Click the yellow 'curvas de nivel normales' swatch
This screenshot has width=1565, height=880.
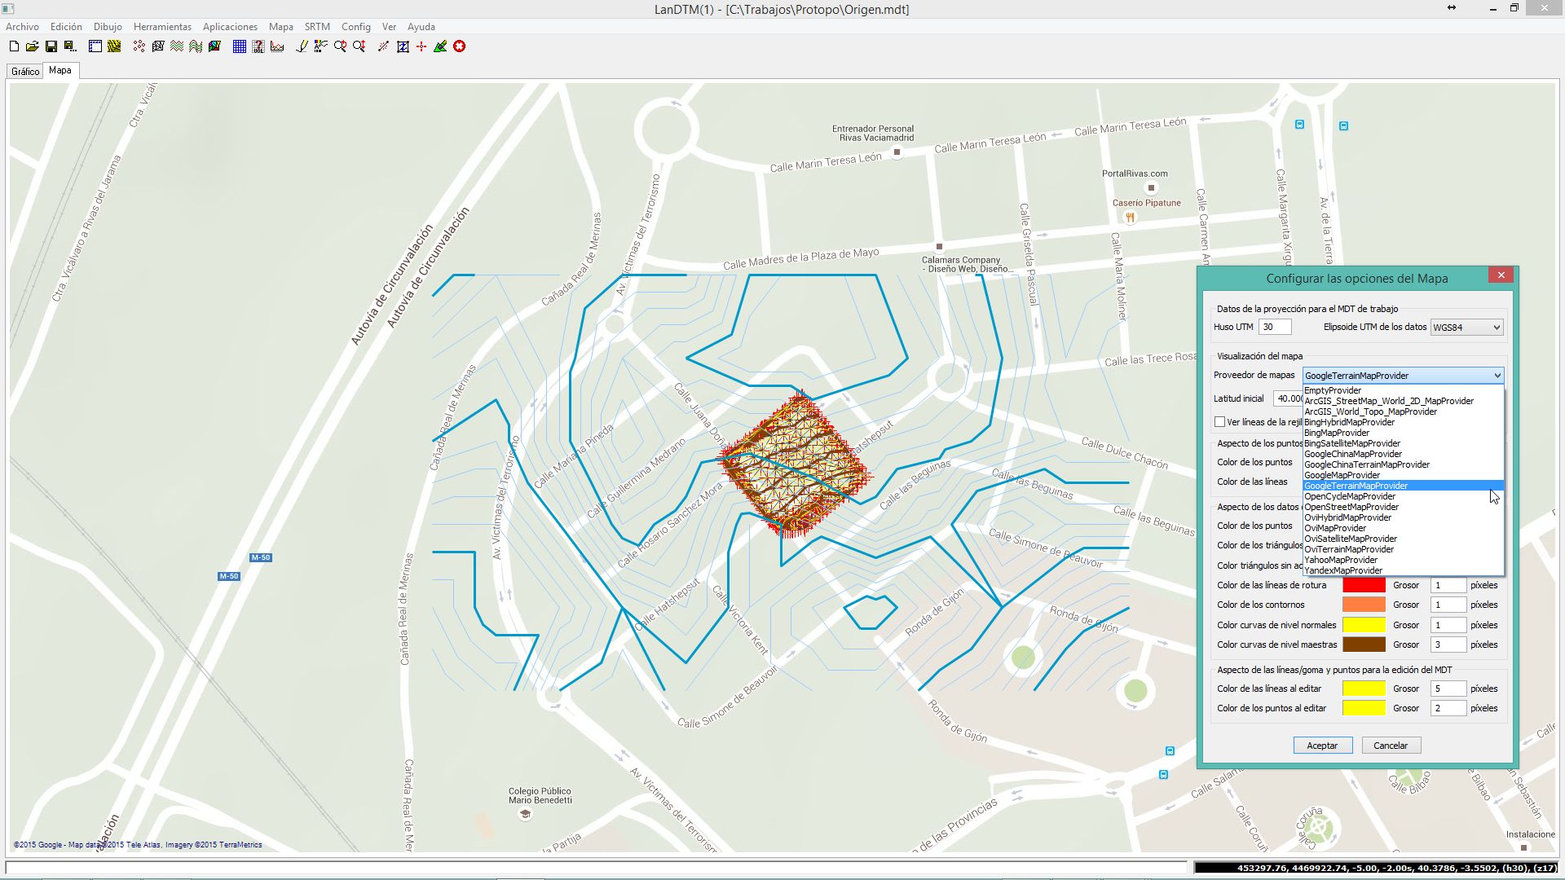click(1364, 625)
